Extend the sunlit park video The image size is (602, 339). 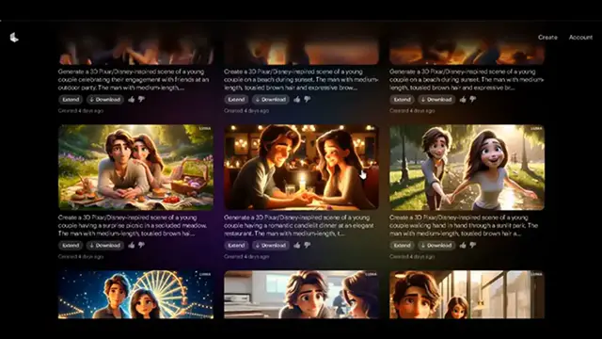(x=402, y=245)
